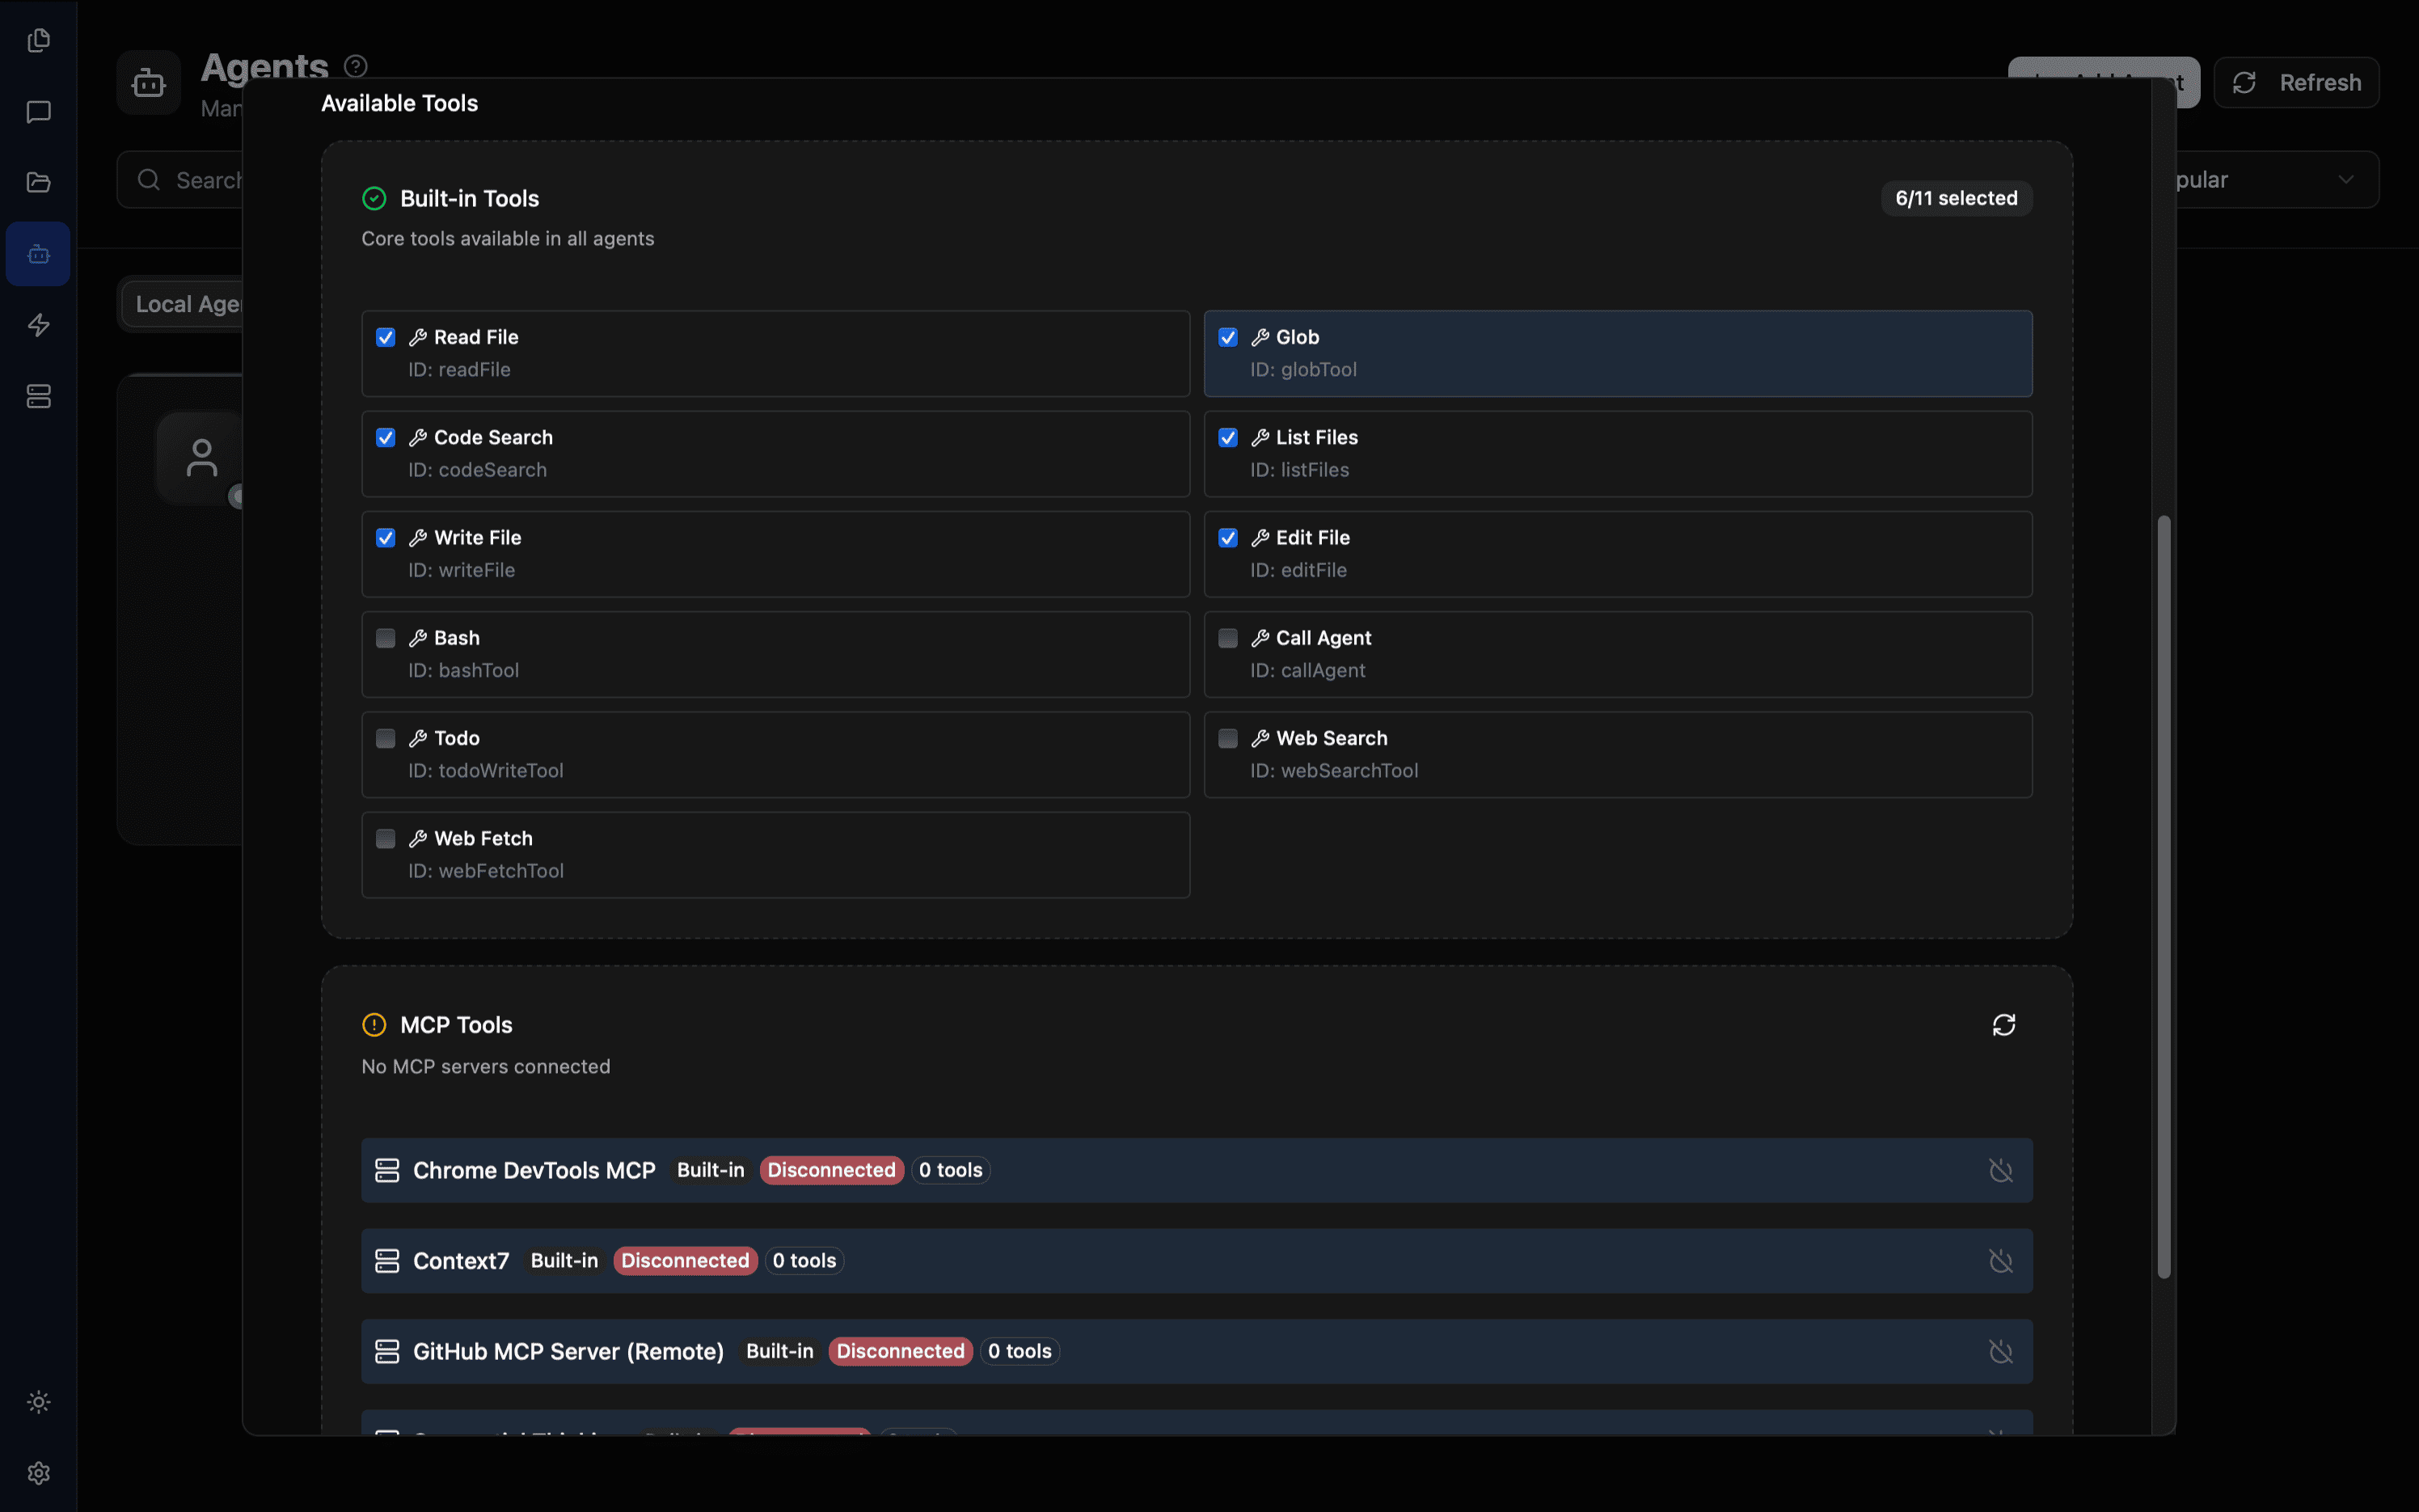Open server stack icon in sidebar
The width and height of the screenshot is (2419, 1512).
click(x=39, y=397)
